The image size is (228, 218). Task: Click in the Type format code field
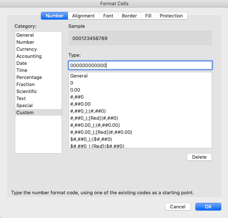tap(140, 65)
